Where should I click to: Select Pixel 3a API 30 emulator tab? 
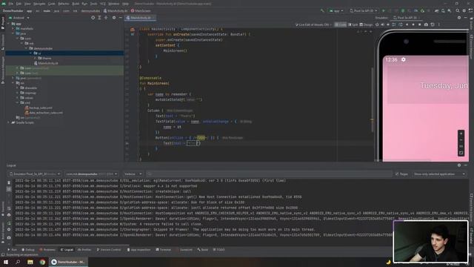pyautogui.click(x=407, y=18)
